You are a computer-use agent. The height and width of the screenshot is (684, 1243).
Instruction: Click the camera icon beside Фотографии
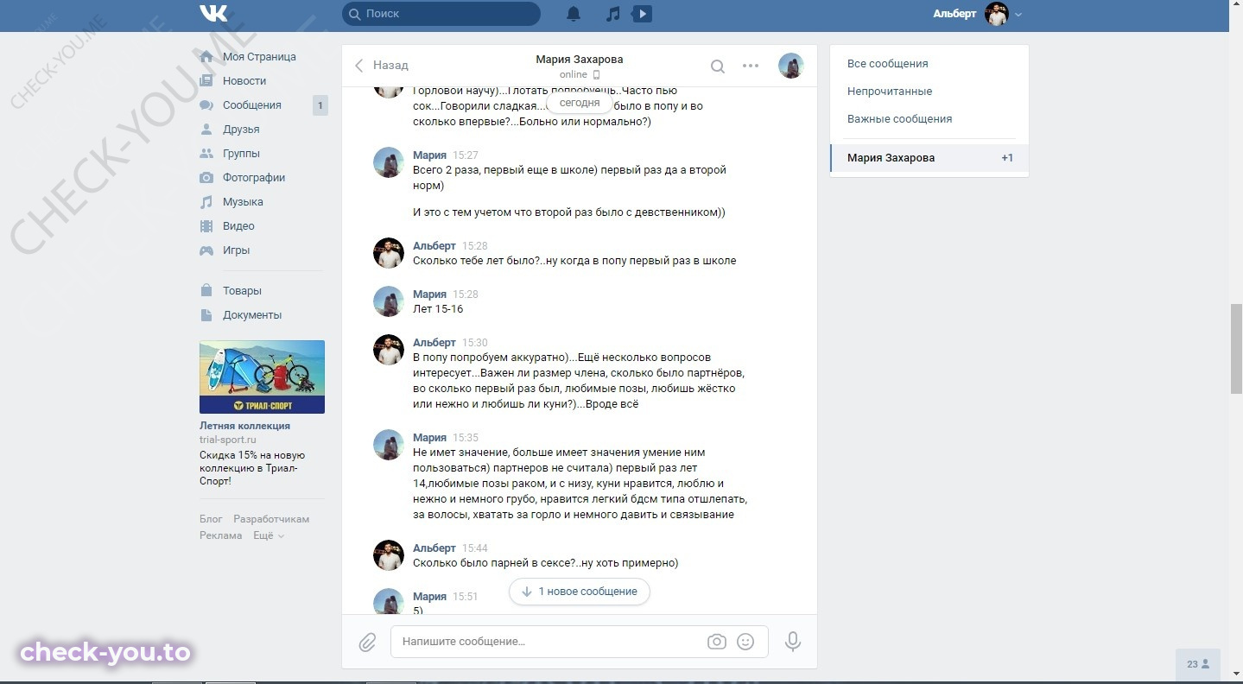coord(206,177)
